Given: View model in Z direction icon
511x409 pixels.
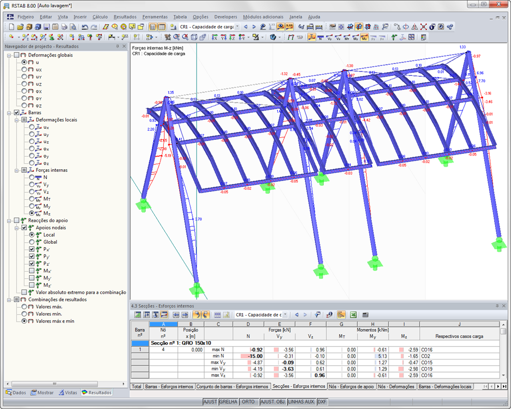Looking at the screenshot, I should click(x=232, y=37).
